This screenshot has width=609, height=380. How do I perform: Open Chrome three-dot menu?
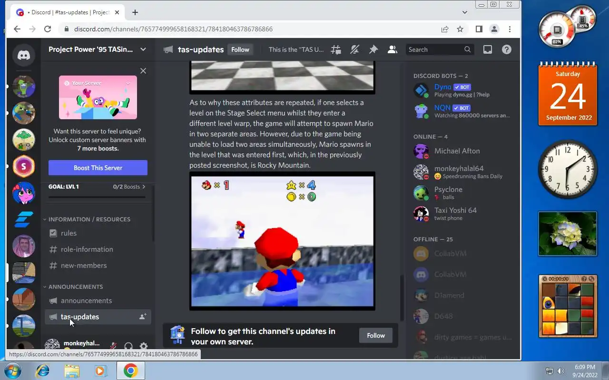click(510, 29)
